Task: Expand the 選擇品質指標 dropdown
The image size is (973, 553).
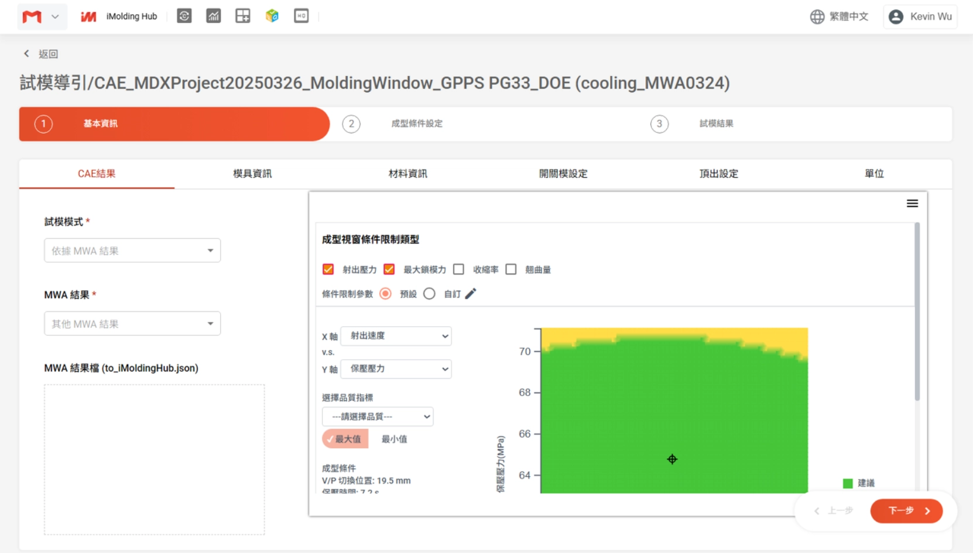Action: click(378, 417)
